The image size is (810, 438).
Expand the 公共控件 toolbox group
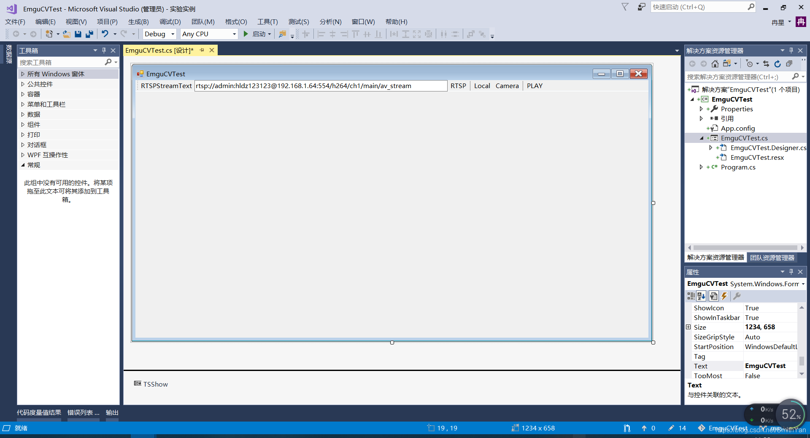(x=23, y=84)
